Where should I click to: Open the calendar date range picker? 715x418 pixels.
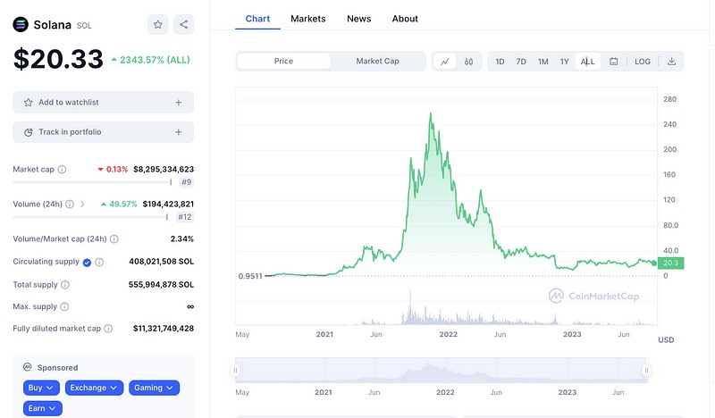(x=614, y=62)
